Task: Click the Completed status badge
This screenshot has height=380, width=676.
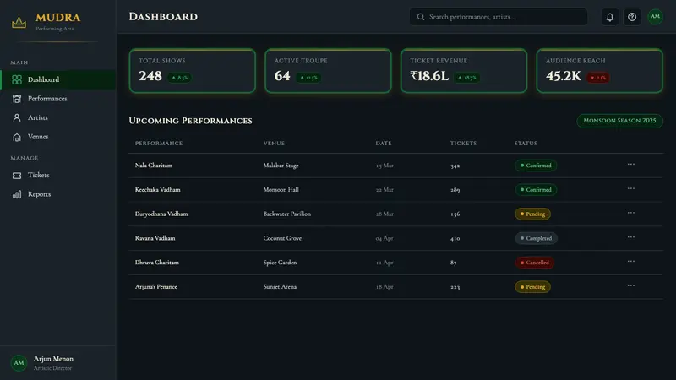Action: pos(536,238)
